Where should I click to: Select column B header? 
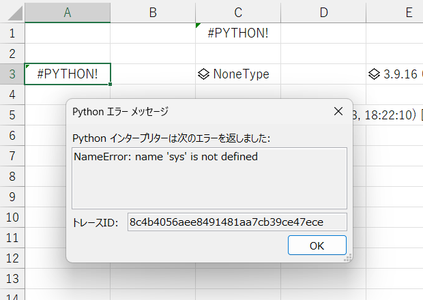click(153, 12)
